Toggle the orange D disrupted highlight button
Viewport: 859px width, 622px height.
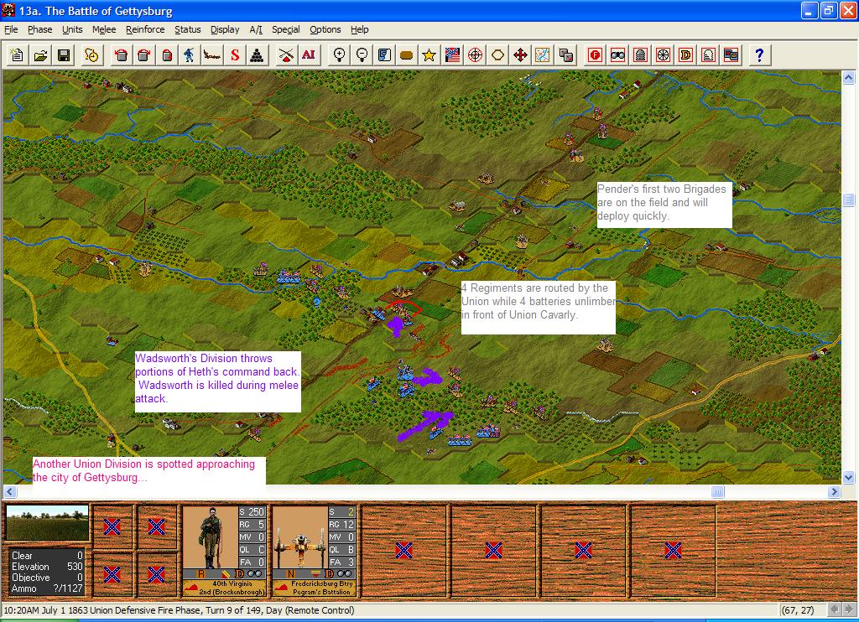click(x=685, y=54)
